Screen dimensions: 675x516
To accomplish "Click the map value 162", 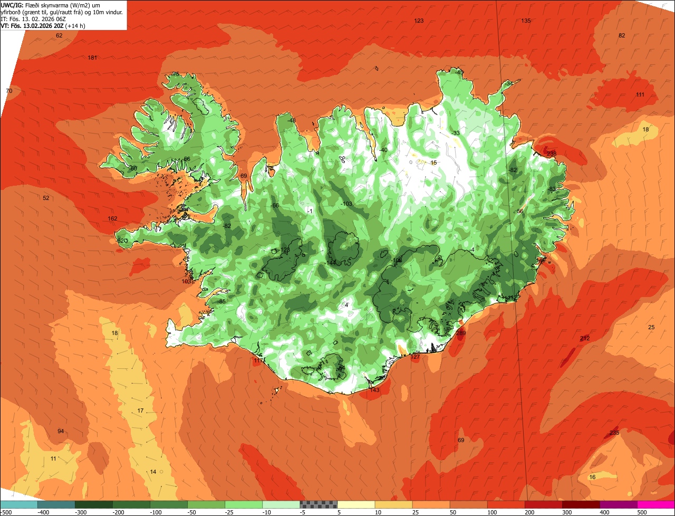I will coord(112,218).
